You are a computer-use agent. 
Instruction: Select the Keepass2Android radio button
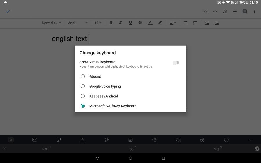(x=83, y=96)
